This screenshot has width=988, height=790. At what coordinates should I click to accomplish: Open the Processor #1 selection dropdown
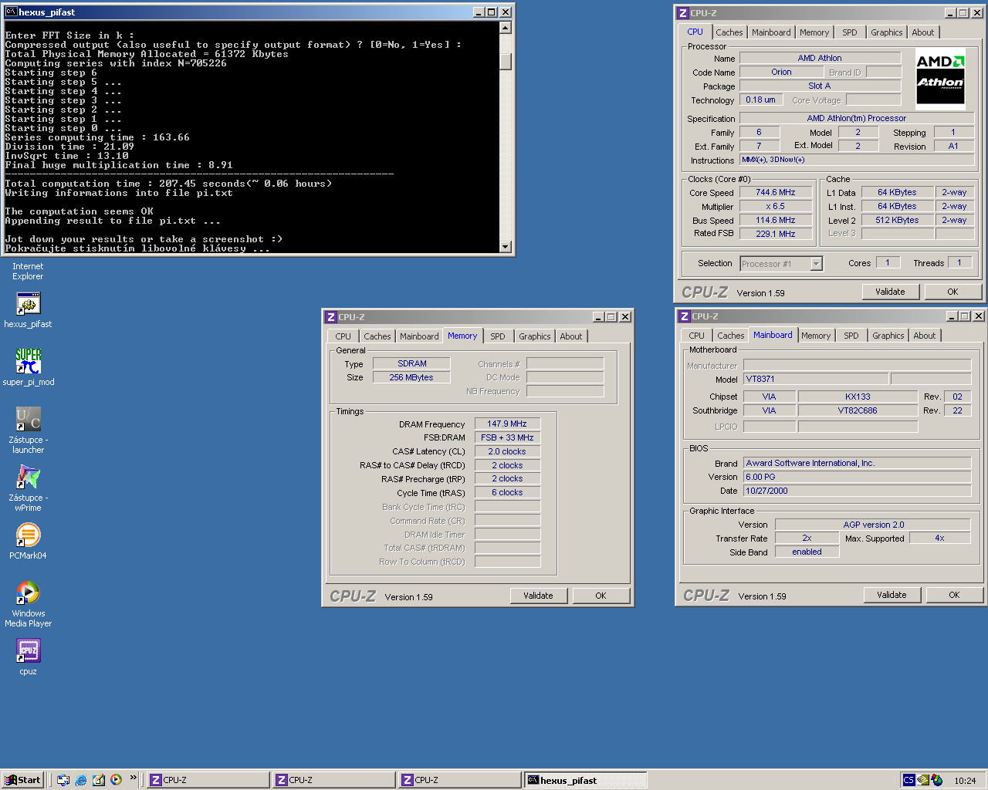click(816, 264)
